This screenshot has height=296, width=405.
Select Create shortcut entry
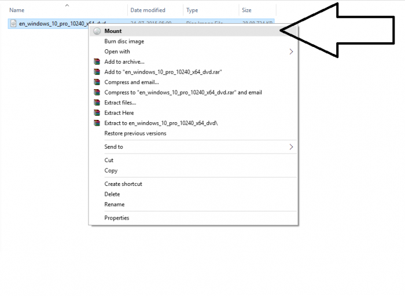193,184
